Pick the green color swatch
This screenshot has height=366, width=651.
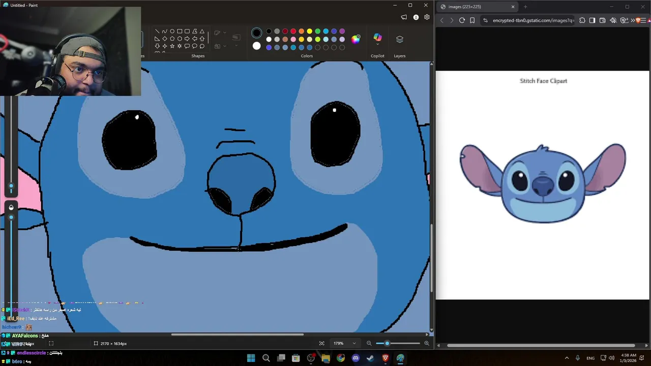pos(317,32)
